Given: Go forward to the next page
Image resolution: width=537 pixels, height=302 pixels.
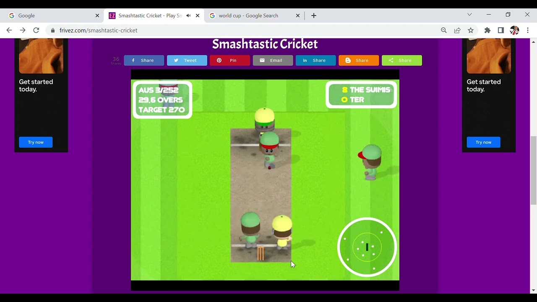Looking at the screenshot, I should [23, 30].
